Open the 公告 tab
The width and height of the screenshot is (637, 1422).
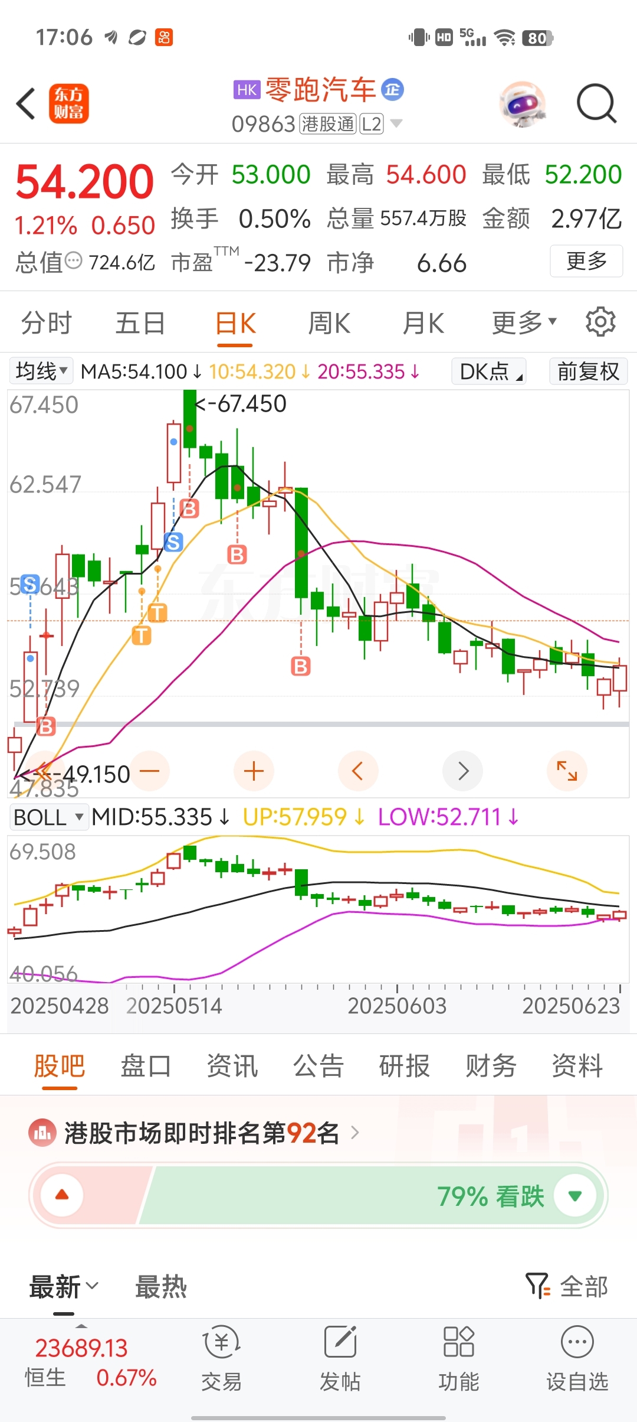tap(318, 1066)
